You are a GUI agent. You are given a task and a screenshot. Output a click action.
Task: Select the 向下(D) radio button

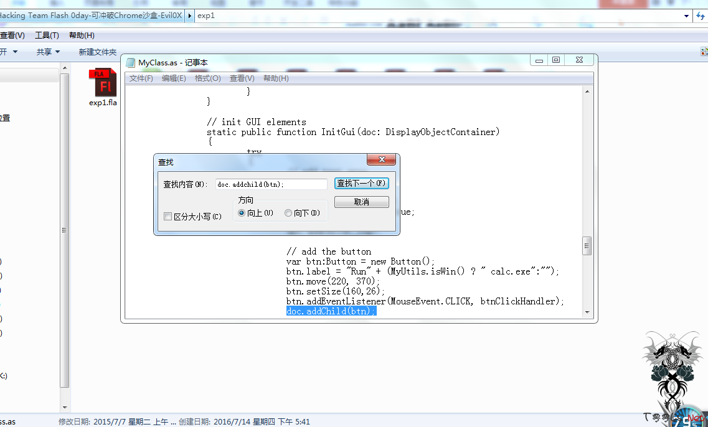pyautogui.click(x=288, y=213)
